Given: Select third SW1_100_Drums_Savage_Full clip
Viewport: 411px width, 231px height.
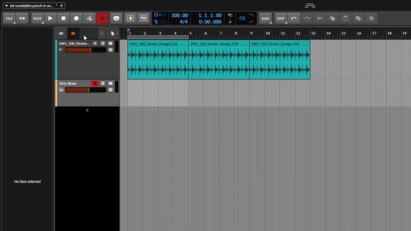Looking at the screenshot, I should [280, 60].
